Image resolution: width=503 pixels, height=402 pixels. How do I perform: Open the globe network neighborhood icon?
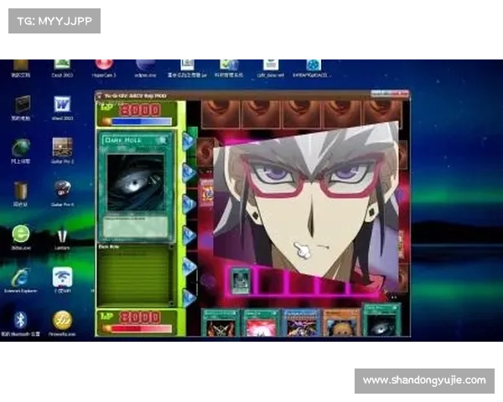click(21, 151)
